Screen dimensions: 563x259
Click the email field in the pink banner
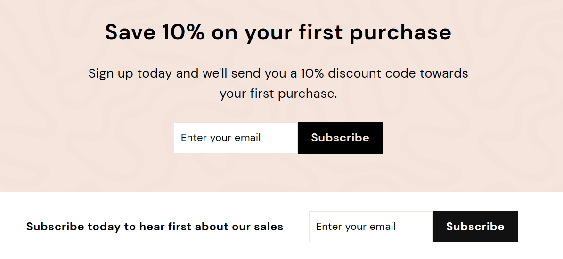click(236, 138)
